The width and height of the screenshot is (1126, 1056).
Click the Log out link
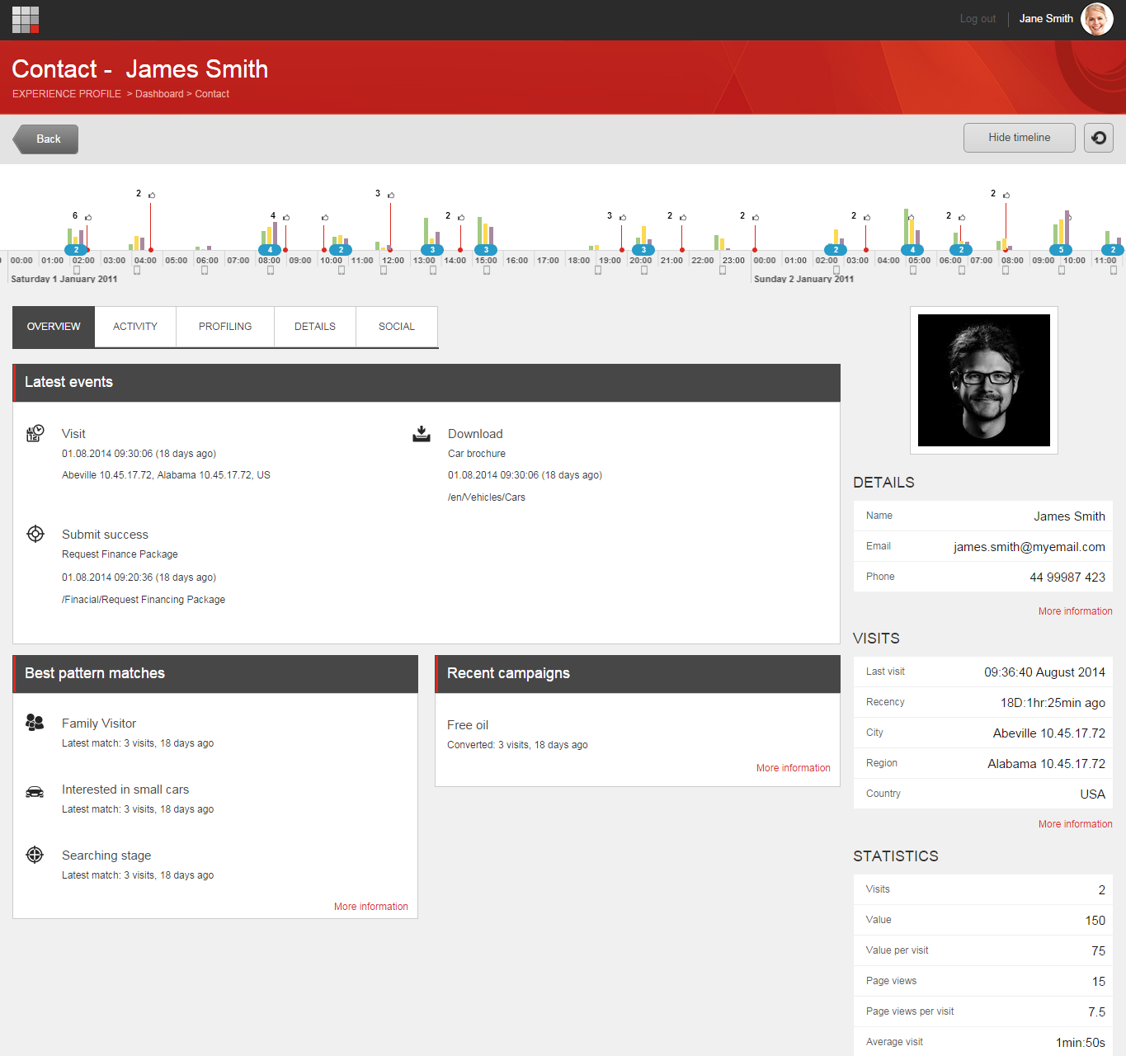pos(978,19)
